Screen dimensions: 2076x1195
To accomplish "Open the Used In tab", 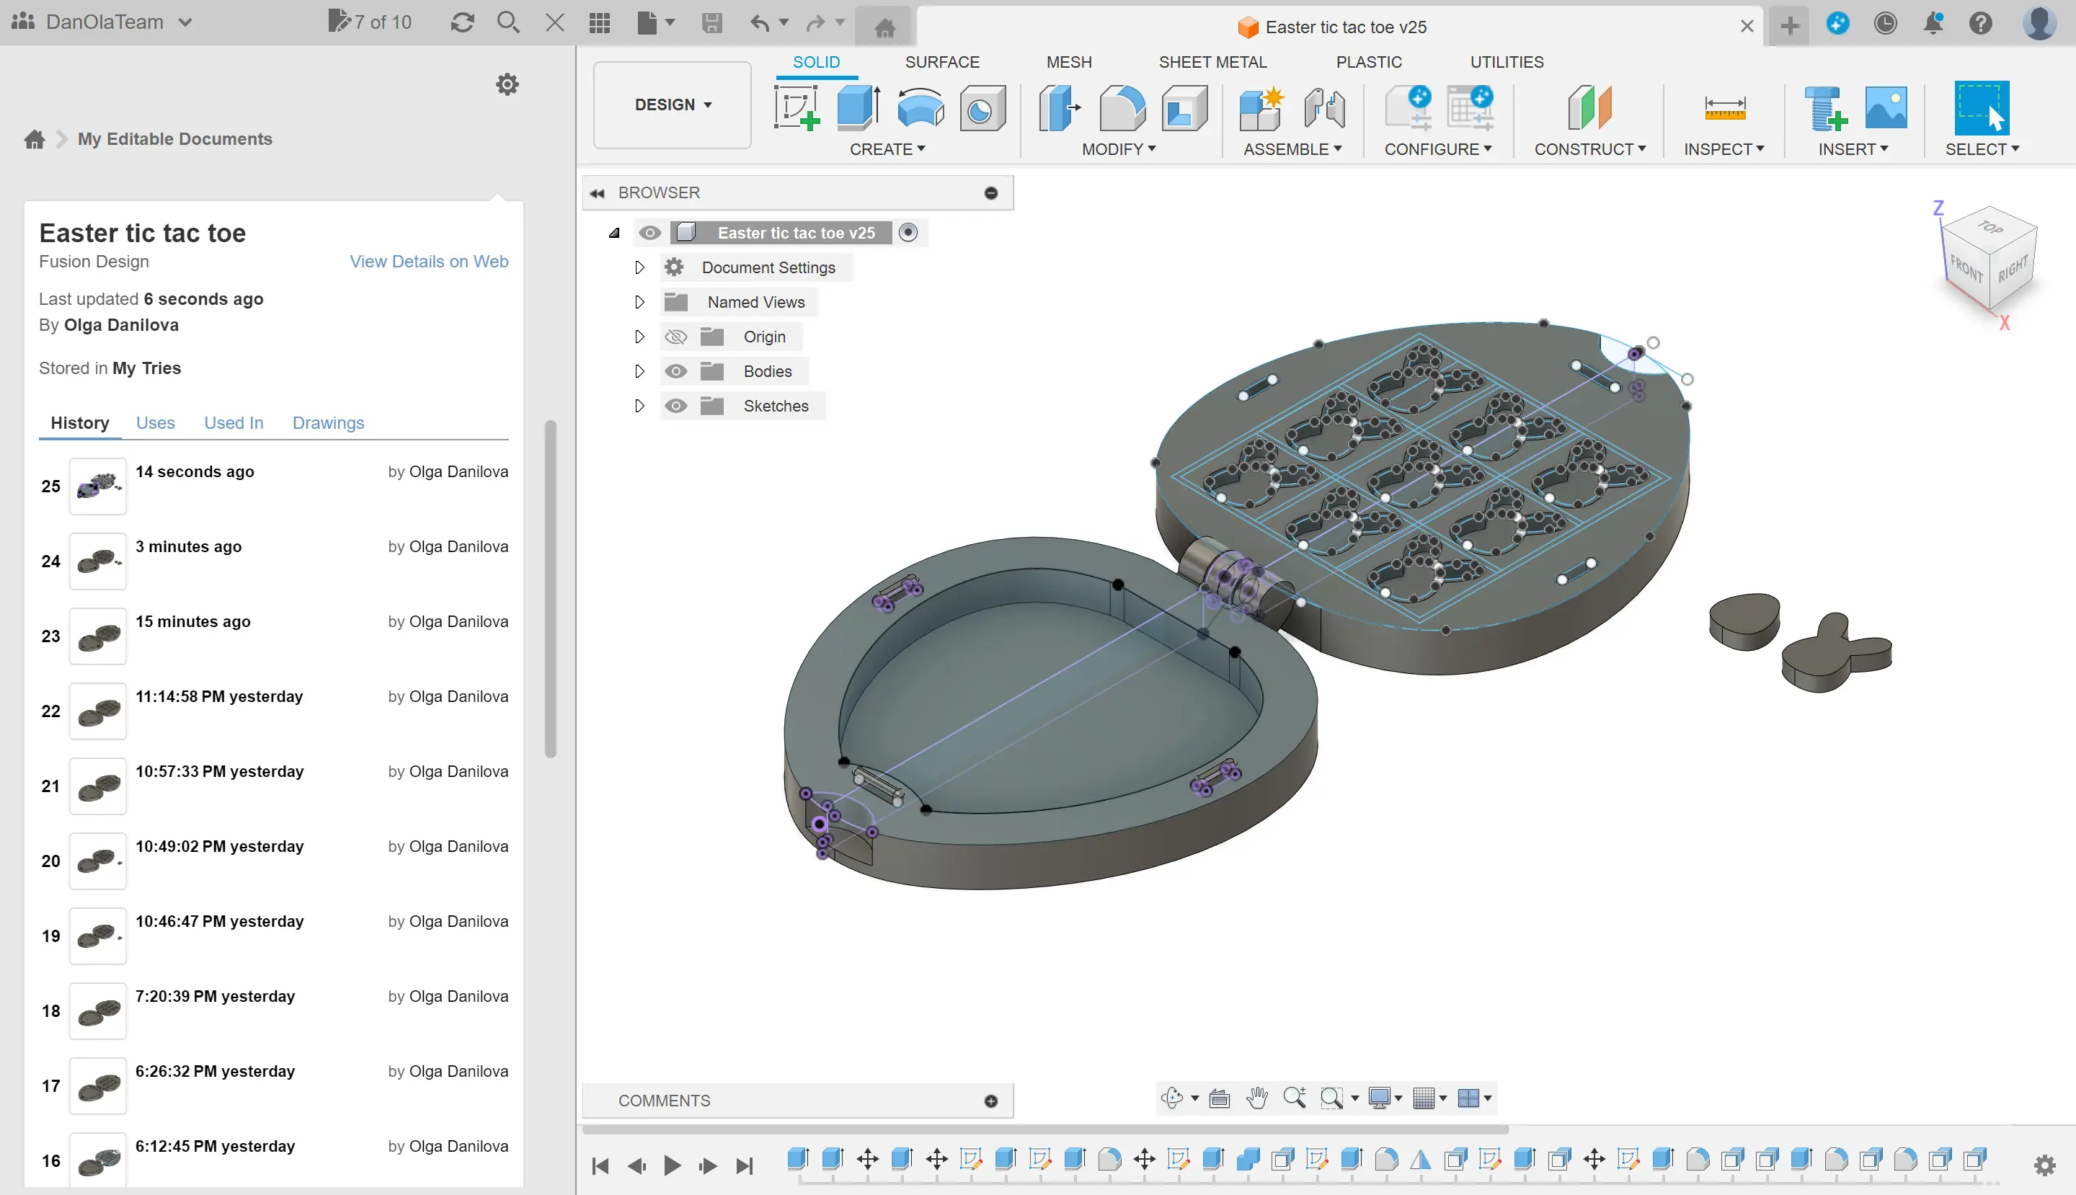I will pos(233,424).
